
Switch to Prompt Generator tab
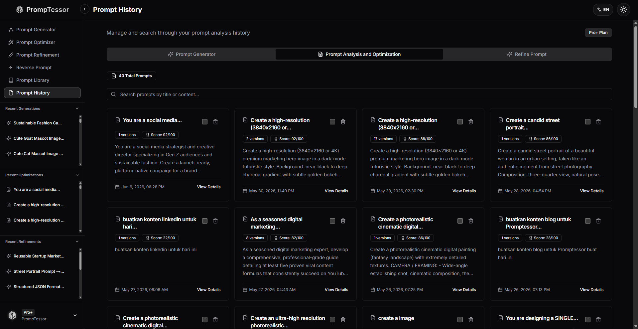tap(192, 54)
